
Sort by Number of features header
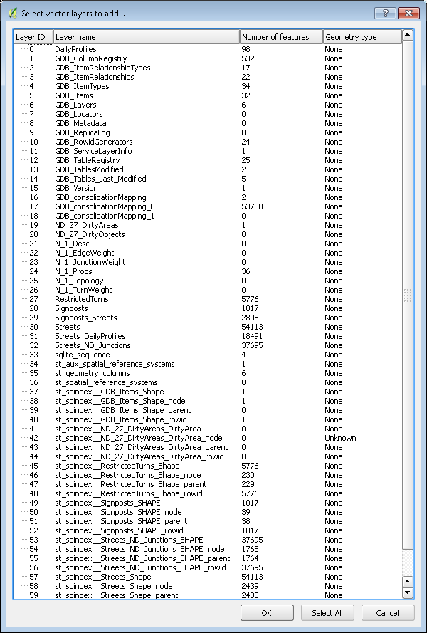coord(281,37)
